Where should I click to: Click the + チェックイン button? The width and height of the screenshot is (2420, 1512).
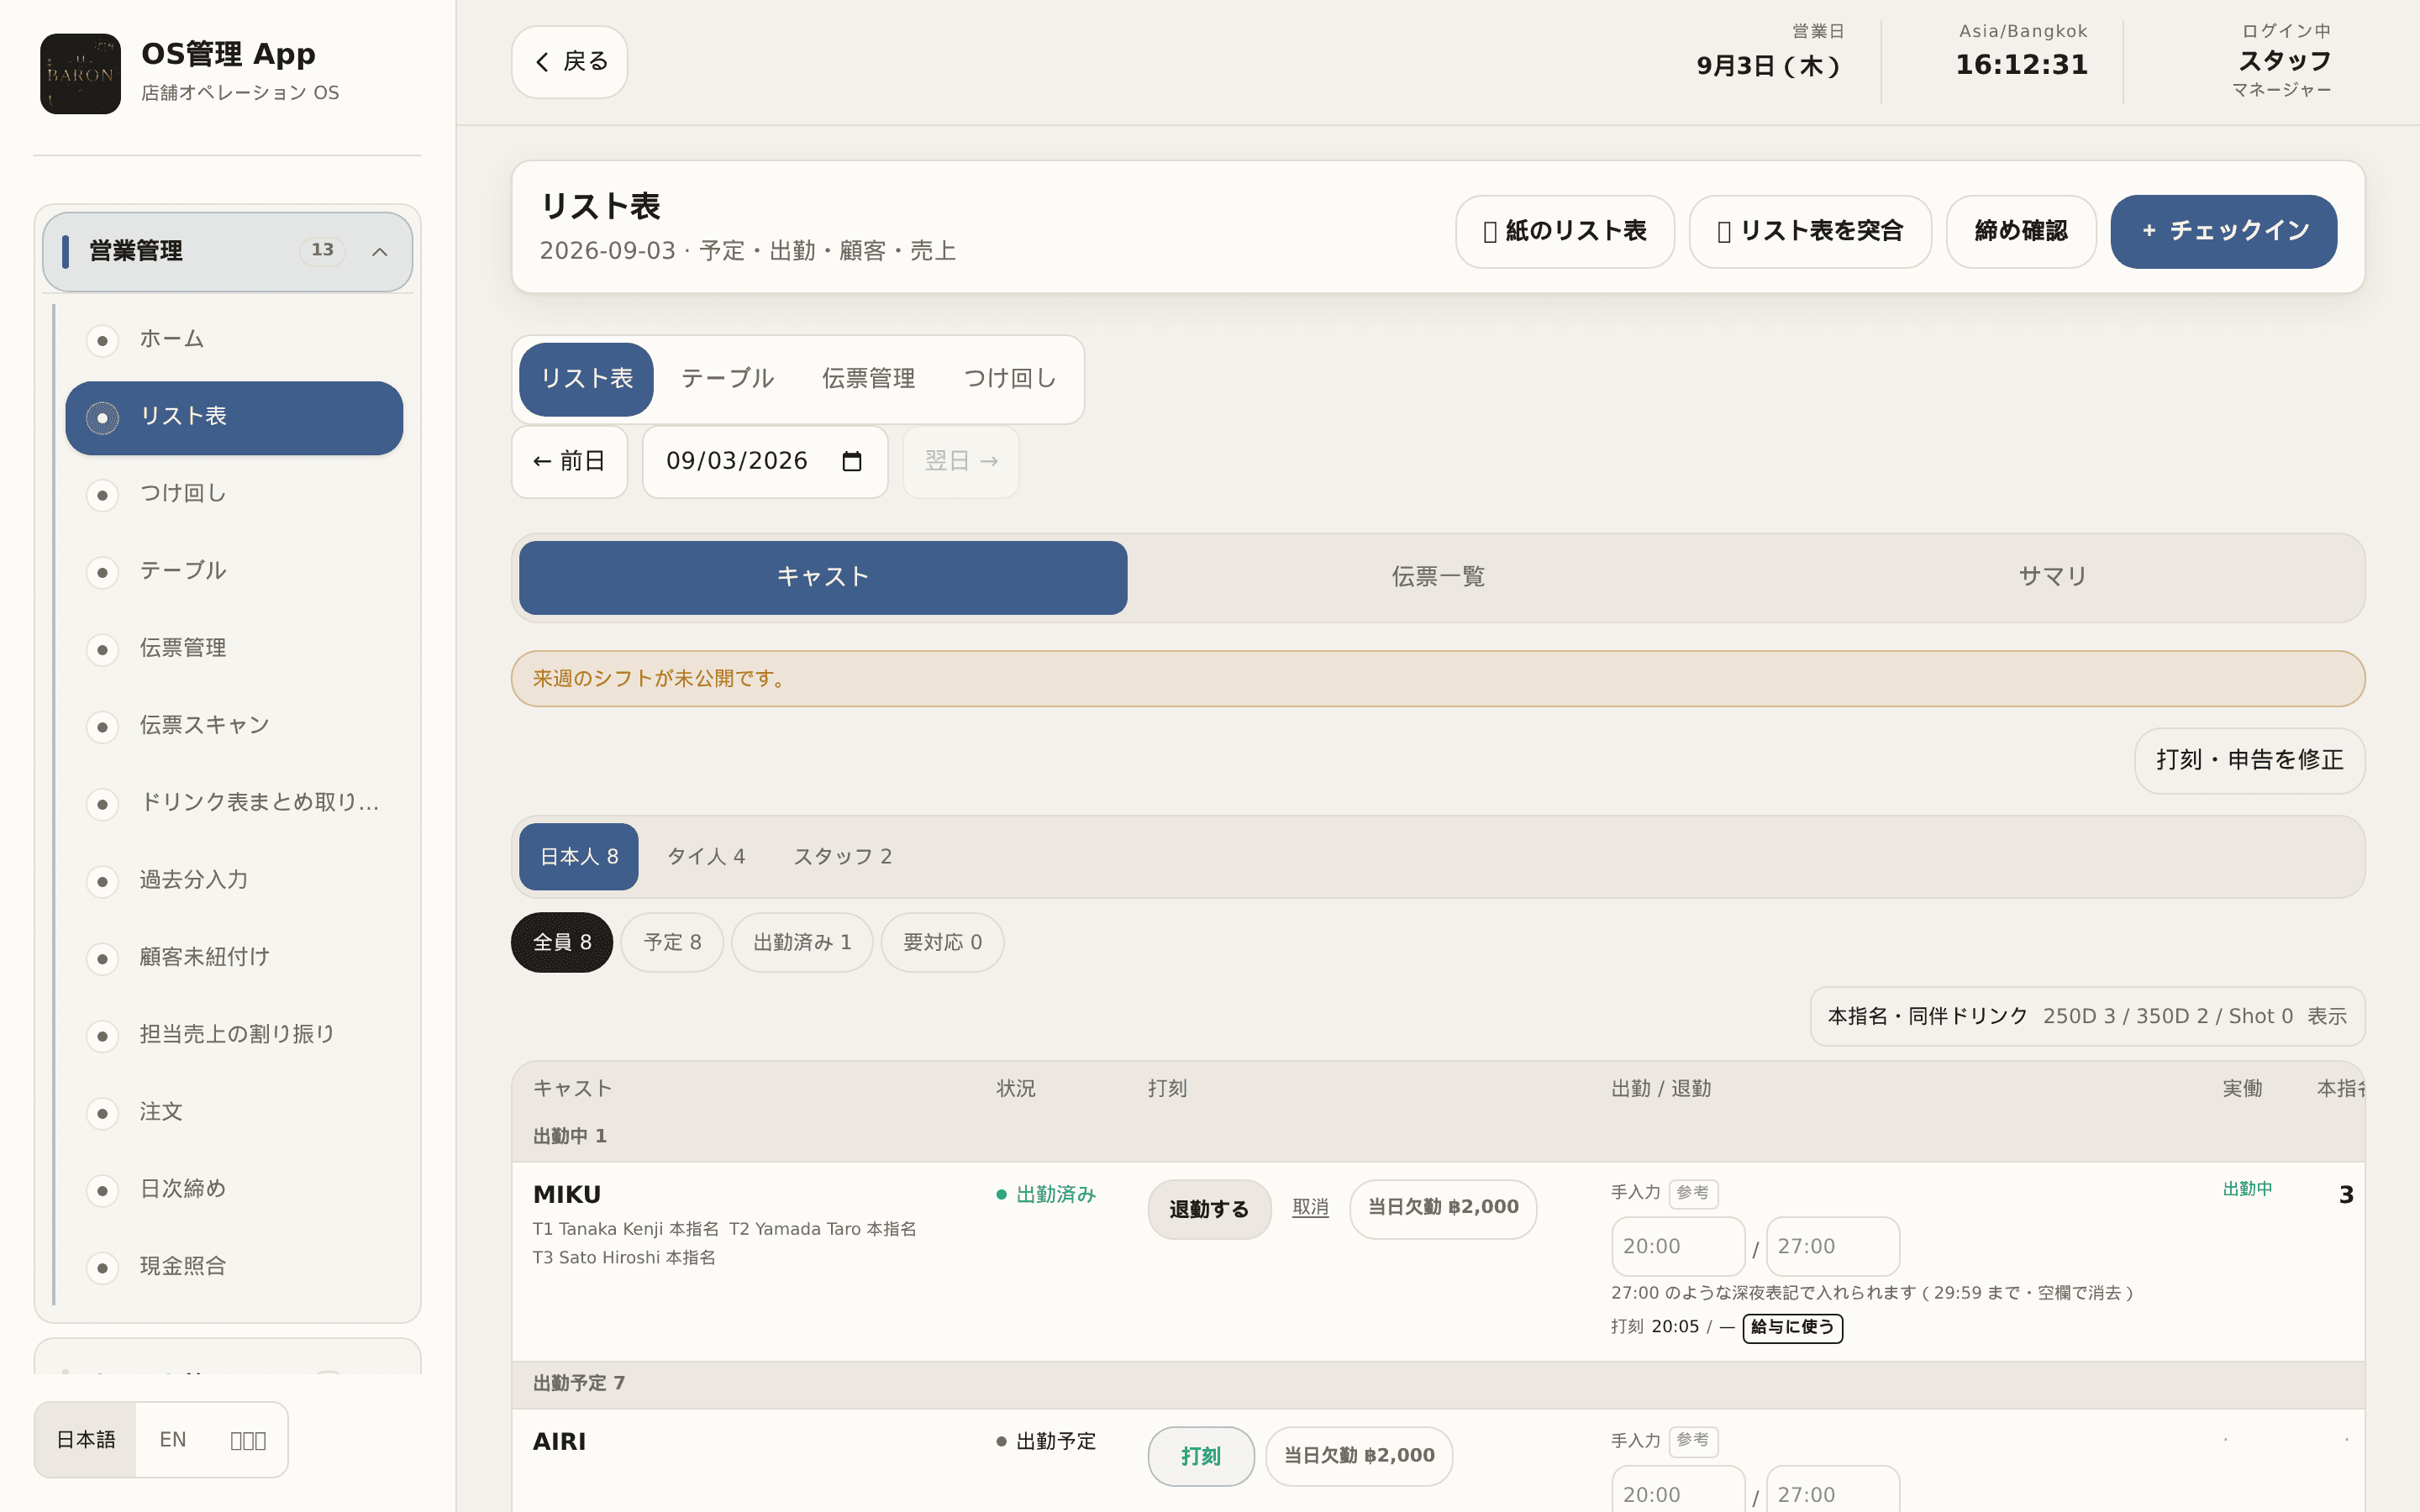[x=2224, y=231]
